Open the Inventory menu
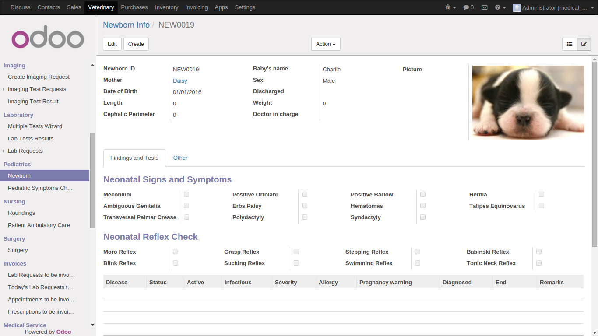The height and width of the screenshot is (336, 598). [166, 7]
